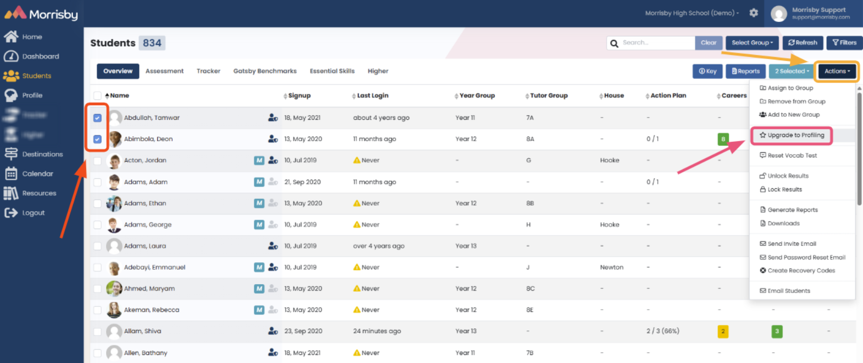863x363 pixels.
Task: Uncheck the Abdullah, Tamwar checkbox
Action: pos(98,118)
